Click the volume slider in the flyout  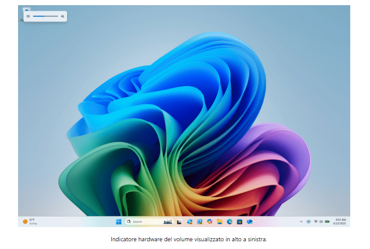45,16
